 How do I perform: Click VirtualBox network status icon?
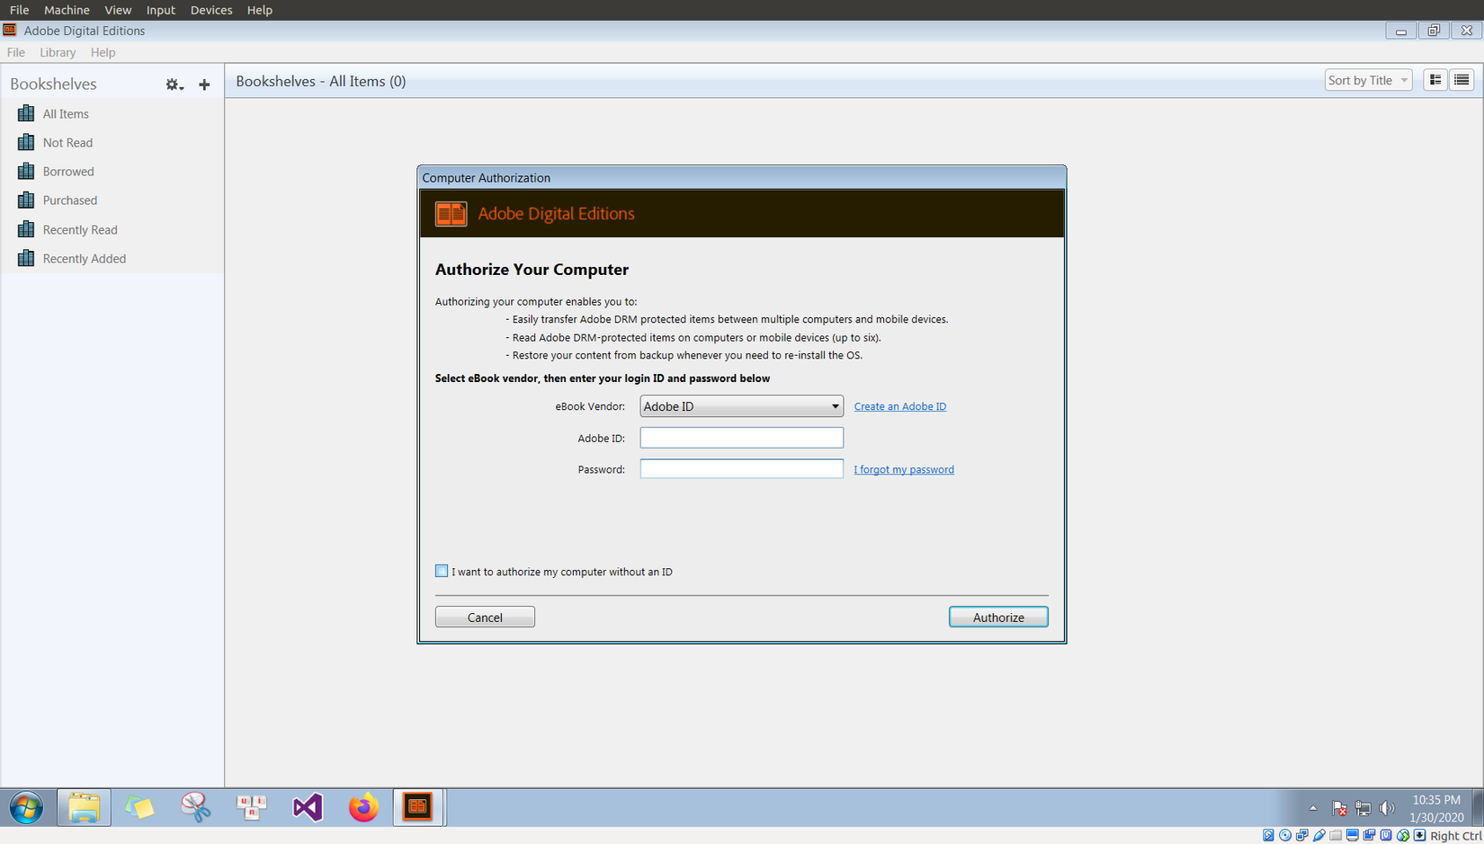(1302, 836)
